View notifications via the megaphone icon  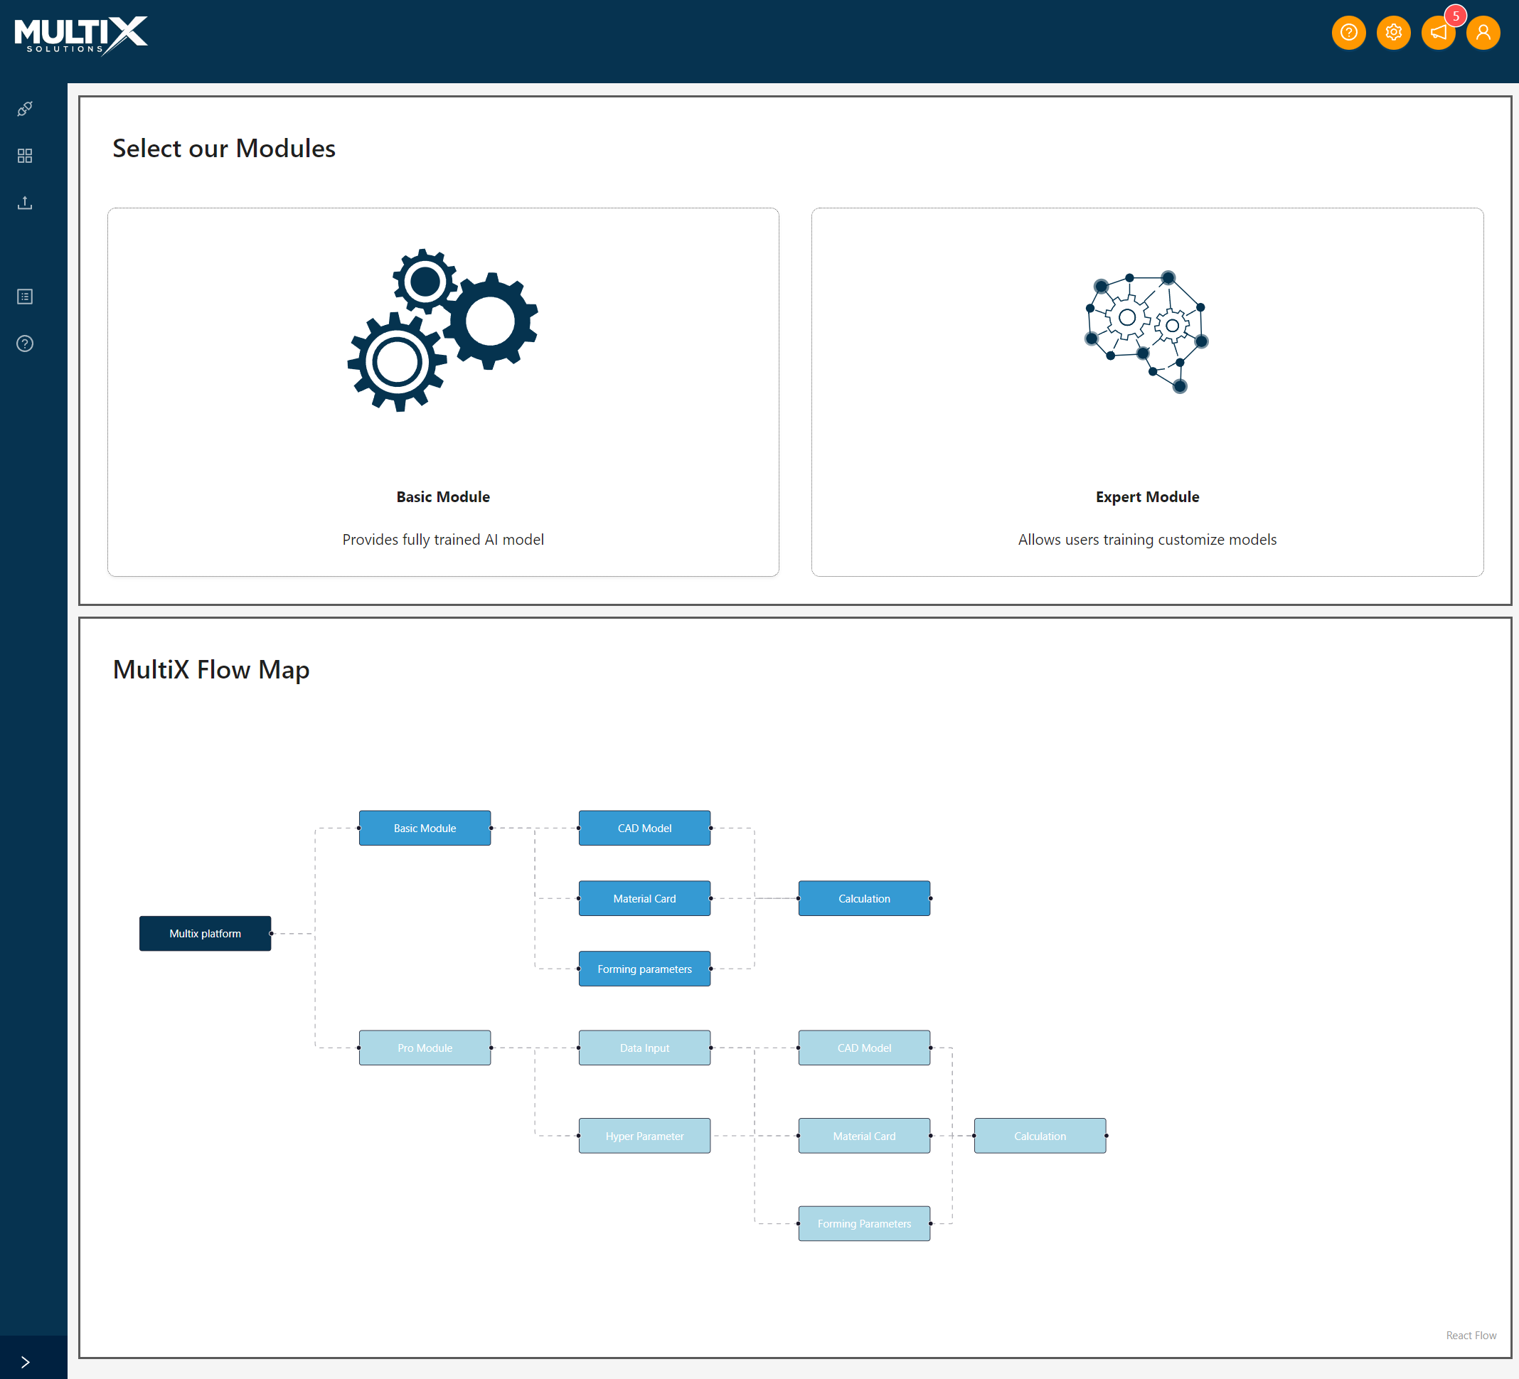pos(1438,33)
